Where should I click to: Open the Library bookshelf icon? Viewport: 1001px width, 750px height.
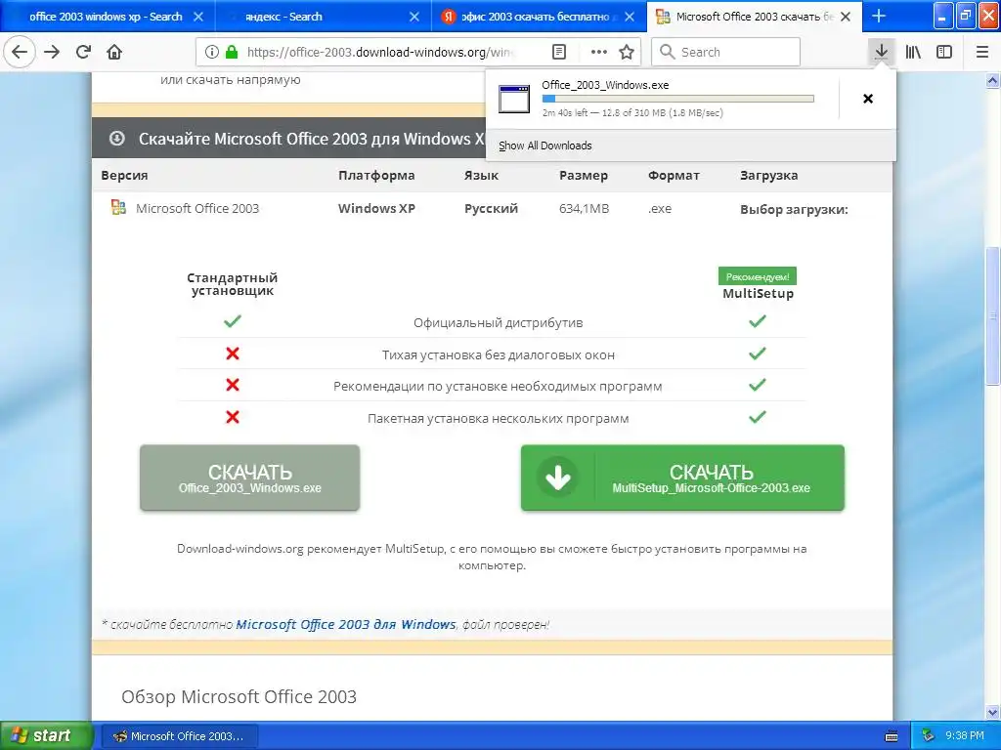tap(913, 52)
